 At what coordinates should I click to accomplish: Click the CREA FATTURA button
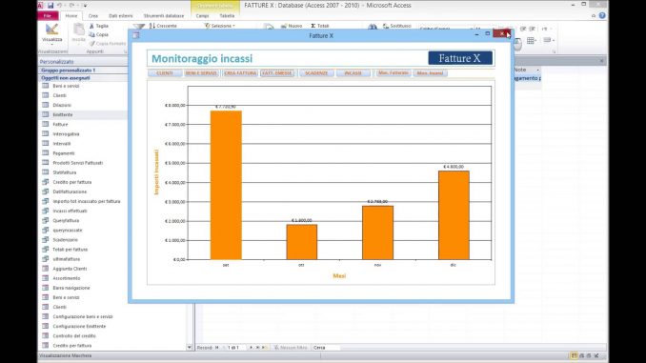241,73
